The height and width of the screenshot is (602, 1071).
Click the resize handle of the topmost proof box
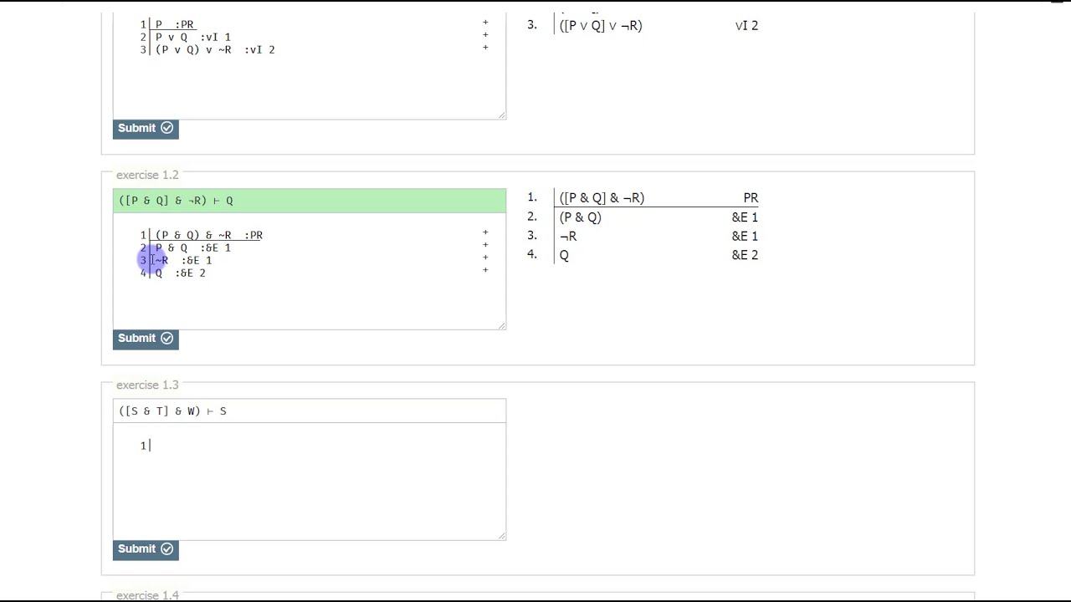(x=502, y=115)
